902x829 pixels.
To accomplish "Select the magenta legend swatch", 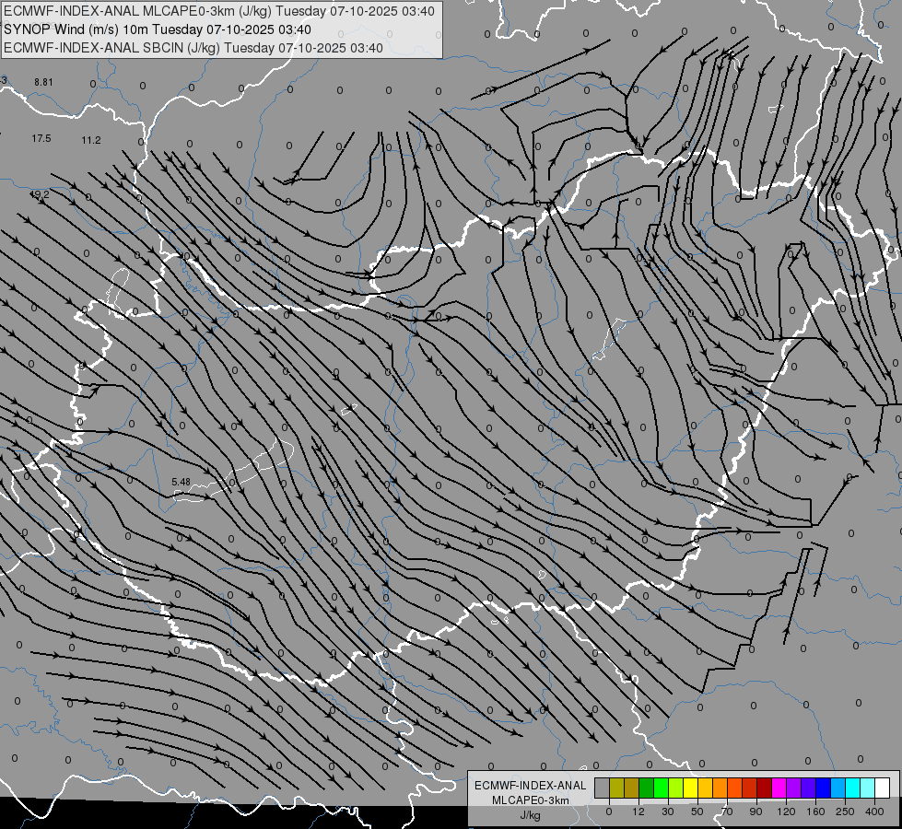I will coord(779,788).
